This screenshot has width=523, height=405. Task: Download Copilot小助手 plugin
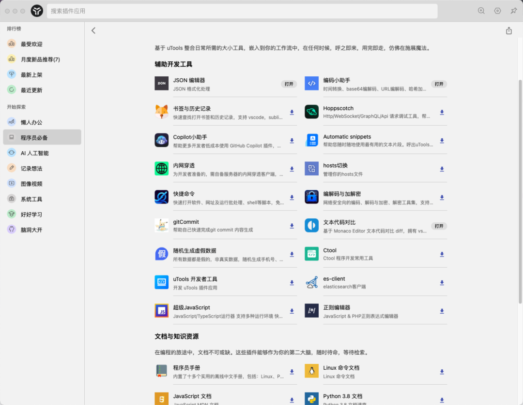point(292,141)
